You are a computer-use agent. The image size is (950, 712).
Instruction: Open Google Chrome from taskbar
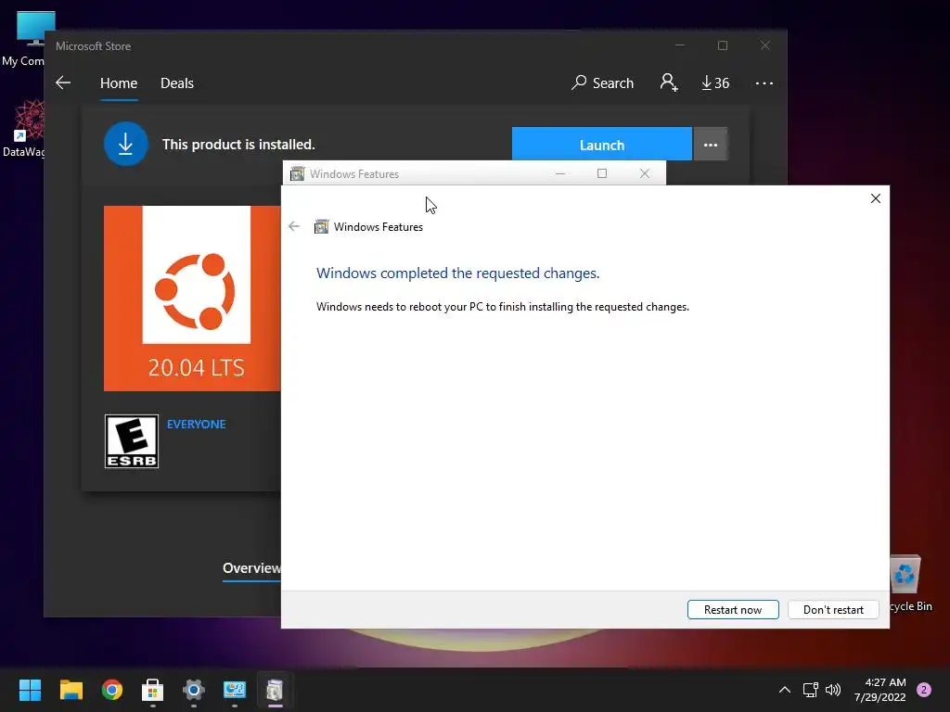pos(112,690)
